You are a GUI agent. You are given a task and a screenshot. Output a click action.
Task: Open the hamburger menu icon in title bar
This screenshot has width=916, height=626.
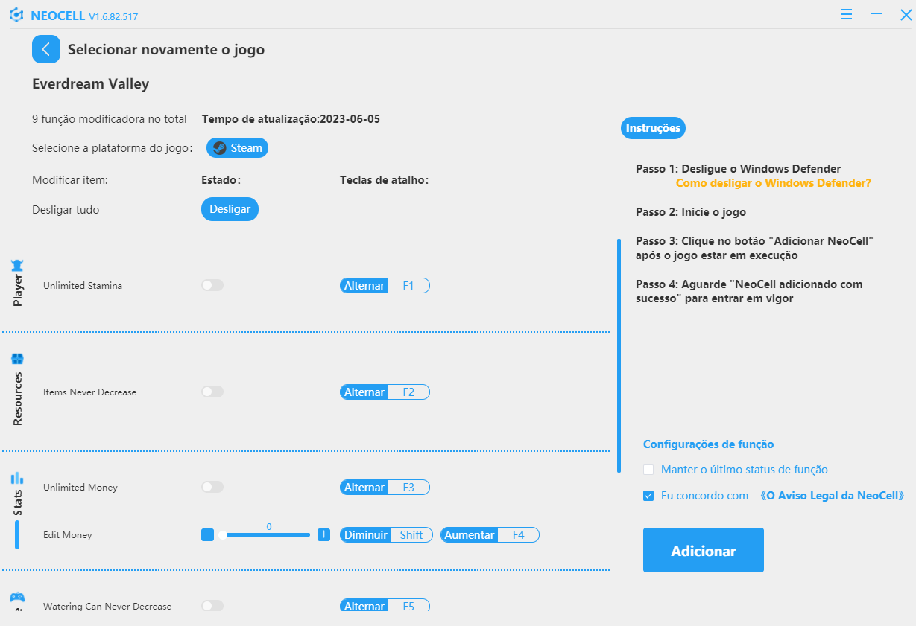point(847,15)
